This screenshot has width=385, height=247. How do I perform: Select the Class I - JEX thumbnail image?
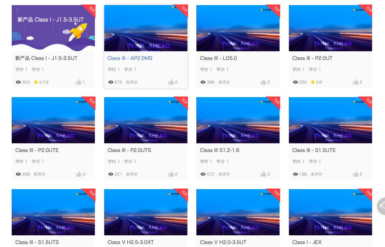(330, 212)
